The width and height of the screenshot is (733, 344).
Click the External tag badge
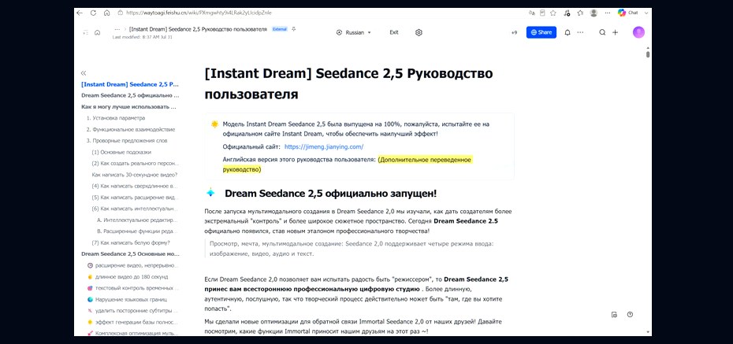(x=280, y=29)
